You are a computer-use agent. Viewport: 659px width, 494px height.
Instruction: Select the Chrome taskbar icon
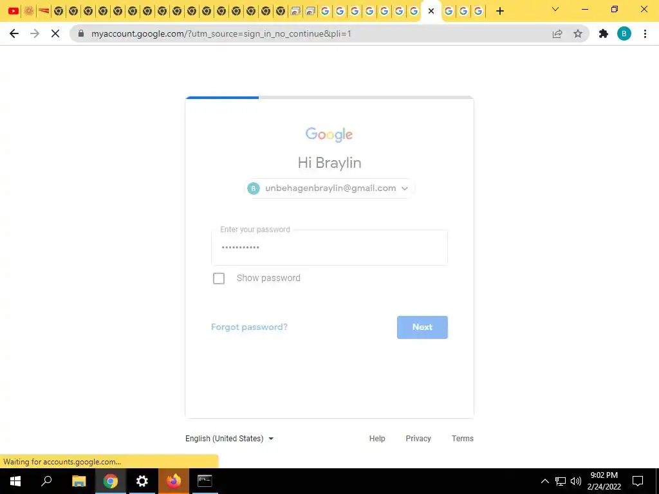[111, 481]
